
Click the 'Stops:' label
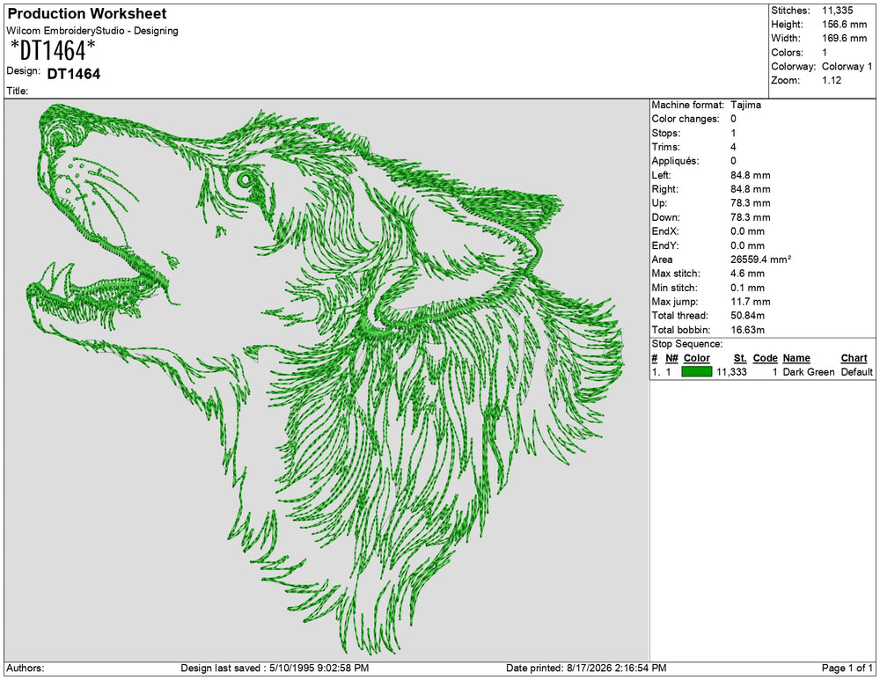(x=665, y=133)
